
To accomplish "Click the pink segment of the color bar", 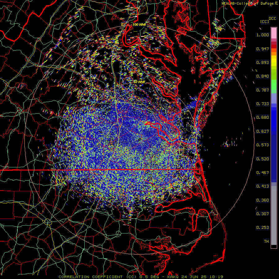I will coord(274,33).
